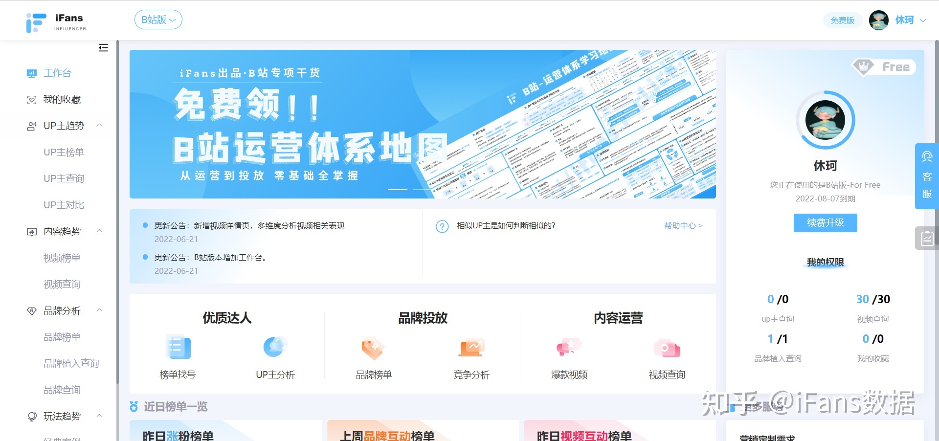Open the B站版本增加工作台 announcement
Screen dimensions: 939x441
[210, 258]
